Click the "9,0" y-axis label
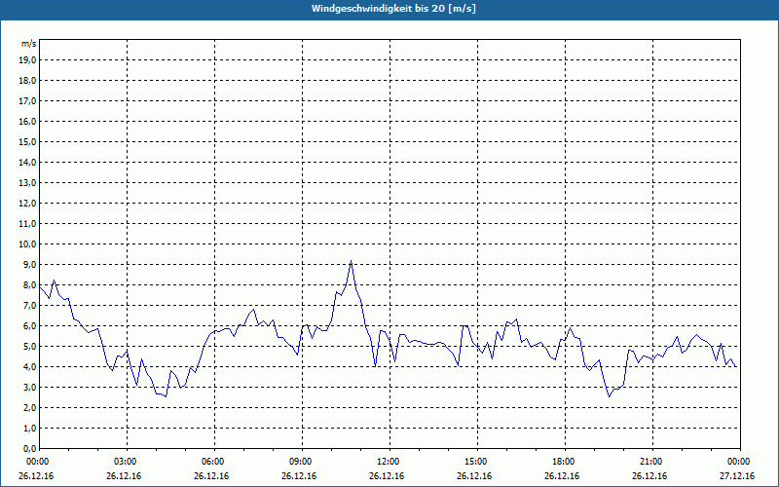Viewport: 779px width, 487px height. (29, 264)
